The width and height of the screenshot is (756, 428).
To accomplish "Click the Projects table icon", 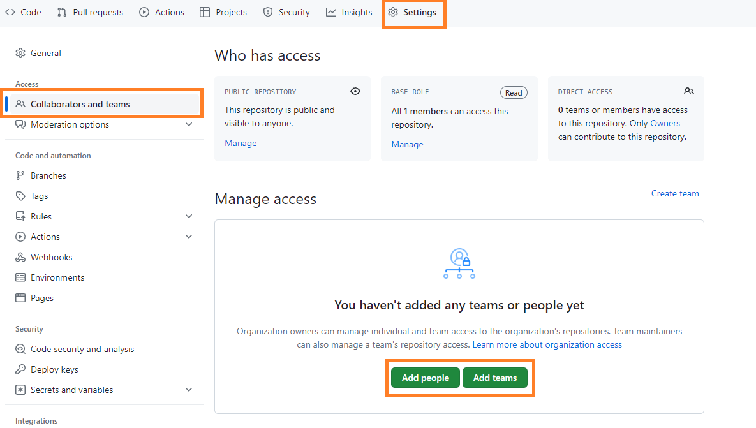I will click(205, 12).
